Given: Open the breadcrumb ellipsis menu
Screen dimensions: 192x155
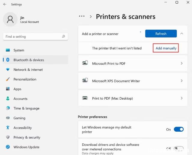Looking at the screenshot, I should point(82,16).
